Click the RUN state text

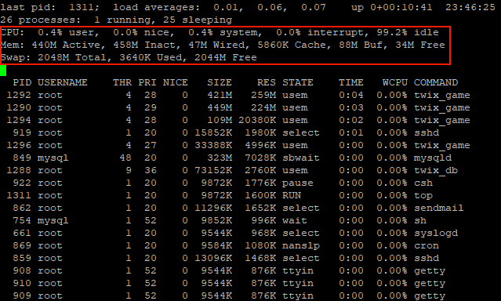(292, 195)
